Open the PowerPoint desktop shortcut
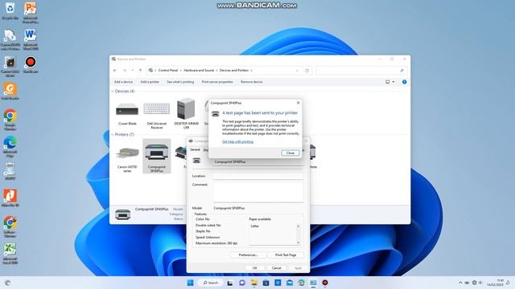Screen dimensions: 515x289 [x=31, y=12]
